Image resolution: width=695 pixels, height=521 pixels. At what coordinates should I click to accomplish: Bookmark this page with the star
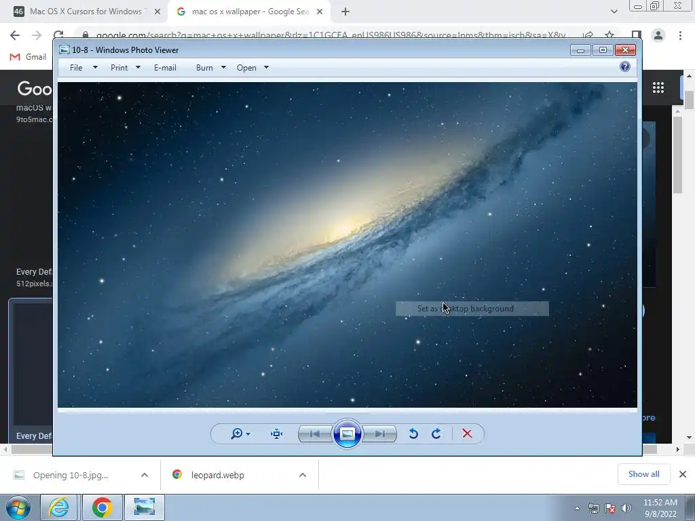click(x=609, y=35)
